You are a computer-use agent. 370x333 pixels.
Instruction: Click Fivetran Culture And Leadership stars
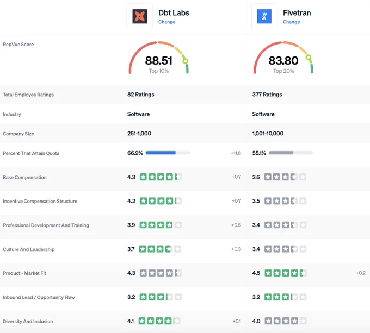[x=285, y=249]
